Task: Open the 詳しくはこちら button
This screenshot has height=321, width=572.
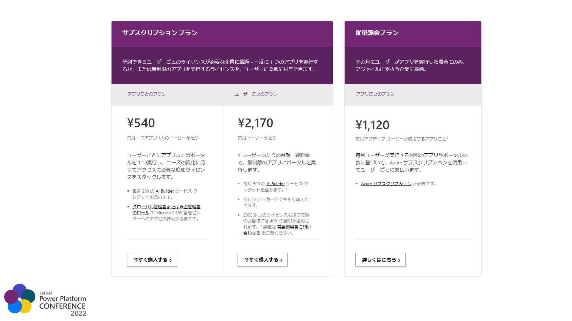Action: tap(380, 260)
